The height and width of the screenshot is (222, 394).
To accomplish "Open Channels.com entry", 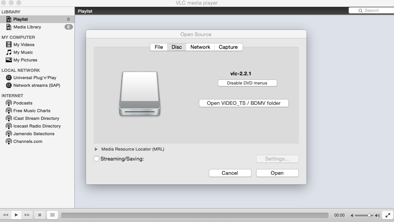I will (37, 142).
